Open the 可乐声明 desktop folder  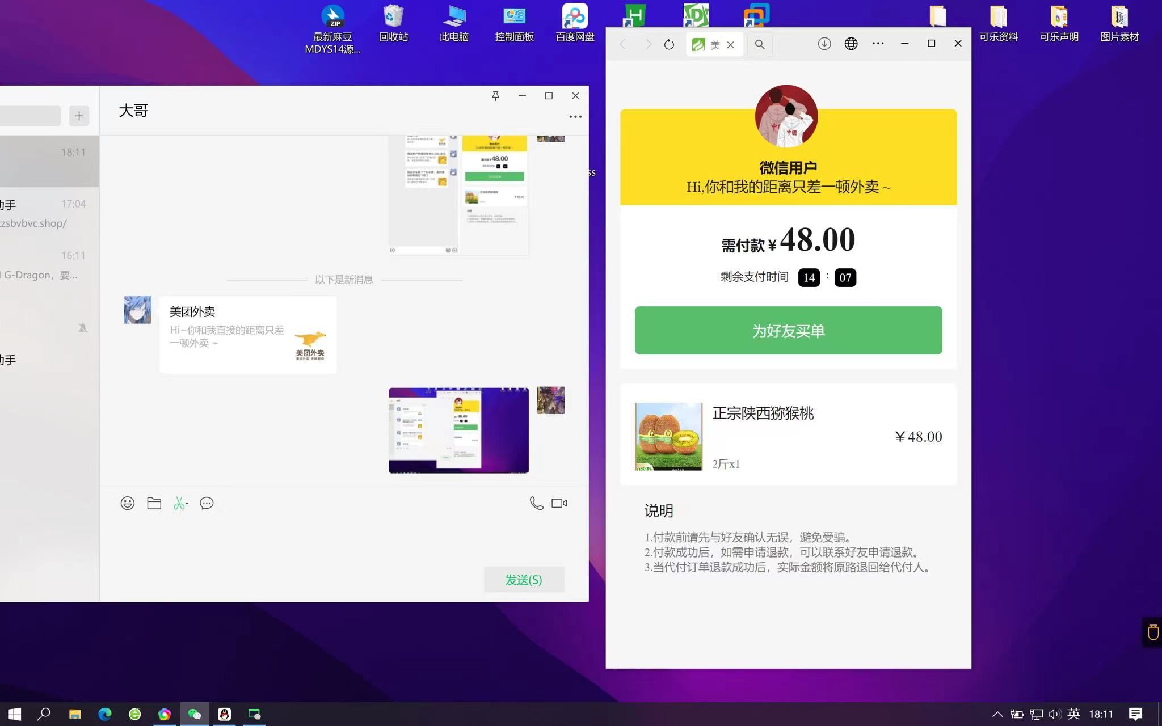[1059, 23]
